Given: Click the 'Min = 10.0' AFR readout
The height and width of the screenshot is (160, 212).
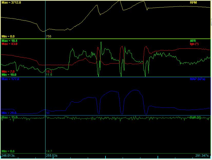Looking at the screenshot, I should [9, 75].
